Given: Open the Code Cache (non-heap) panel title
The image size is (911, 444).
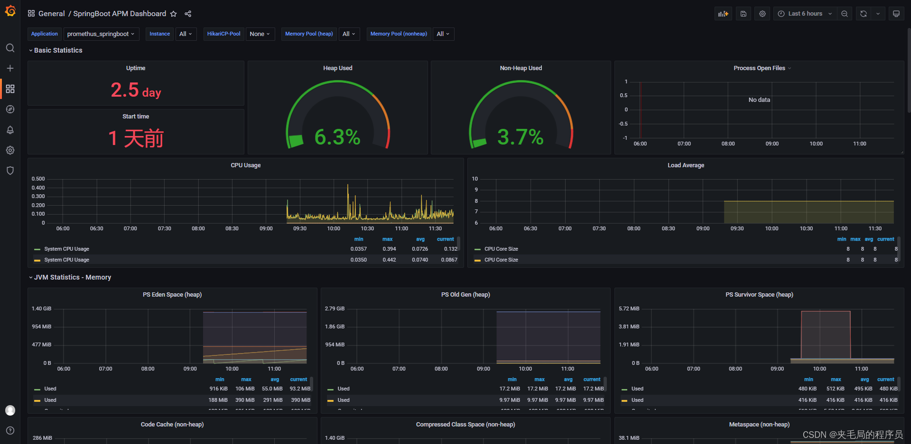Looking at the screenshot, I should tap(172, 425).
